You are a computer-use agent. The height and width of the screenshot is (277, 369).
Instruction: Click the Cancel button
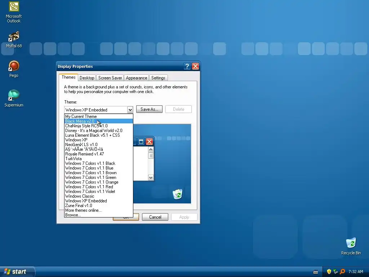point(155,217)
